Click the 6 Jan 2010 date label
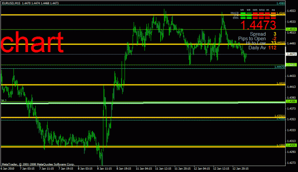This screenshot has height=172, width=298. pyautogui.click(x=8, y=169)
